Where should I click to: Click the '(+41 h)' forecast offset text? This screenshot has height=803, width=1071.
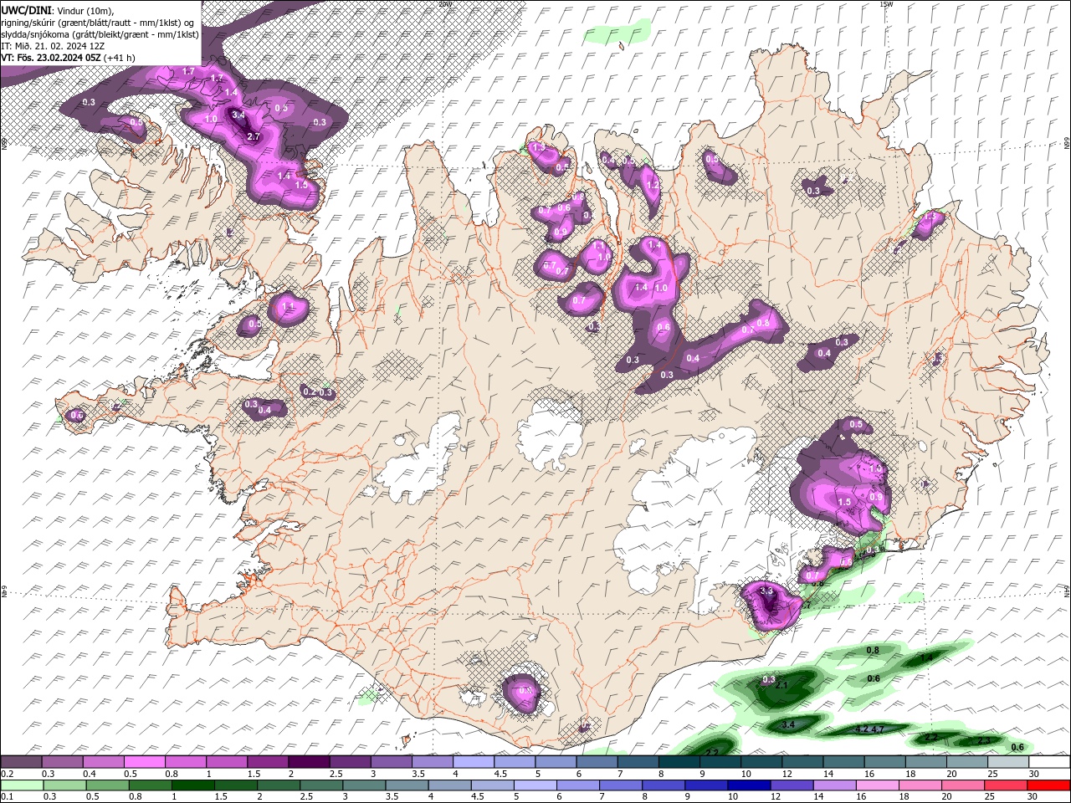(x=120, y=58)
